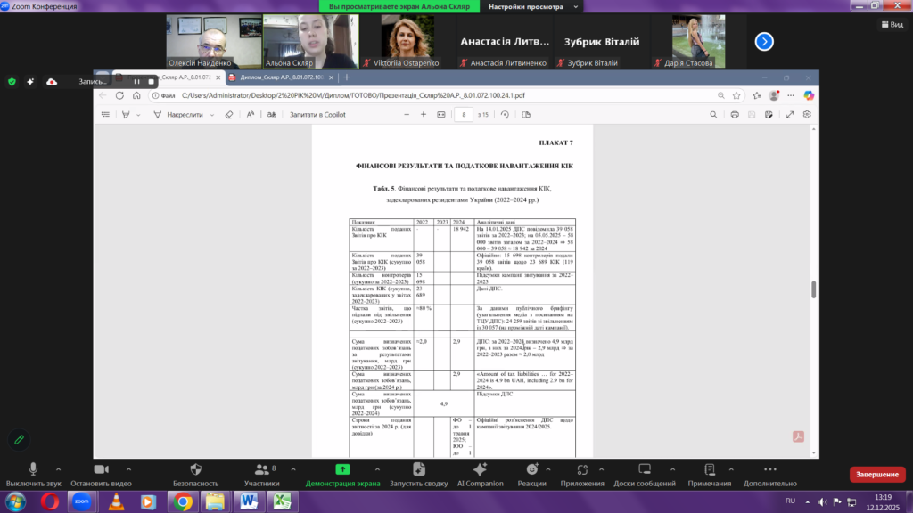Open a new browser tab
This screenshot has width=913, height=513.
tap(347, 77)
